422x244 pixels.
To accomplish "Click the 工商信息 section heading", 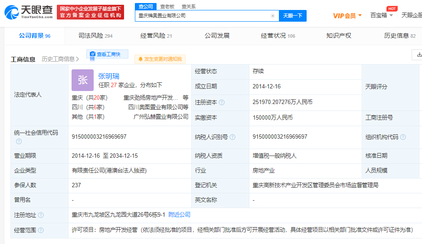I will (23, 59).
